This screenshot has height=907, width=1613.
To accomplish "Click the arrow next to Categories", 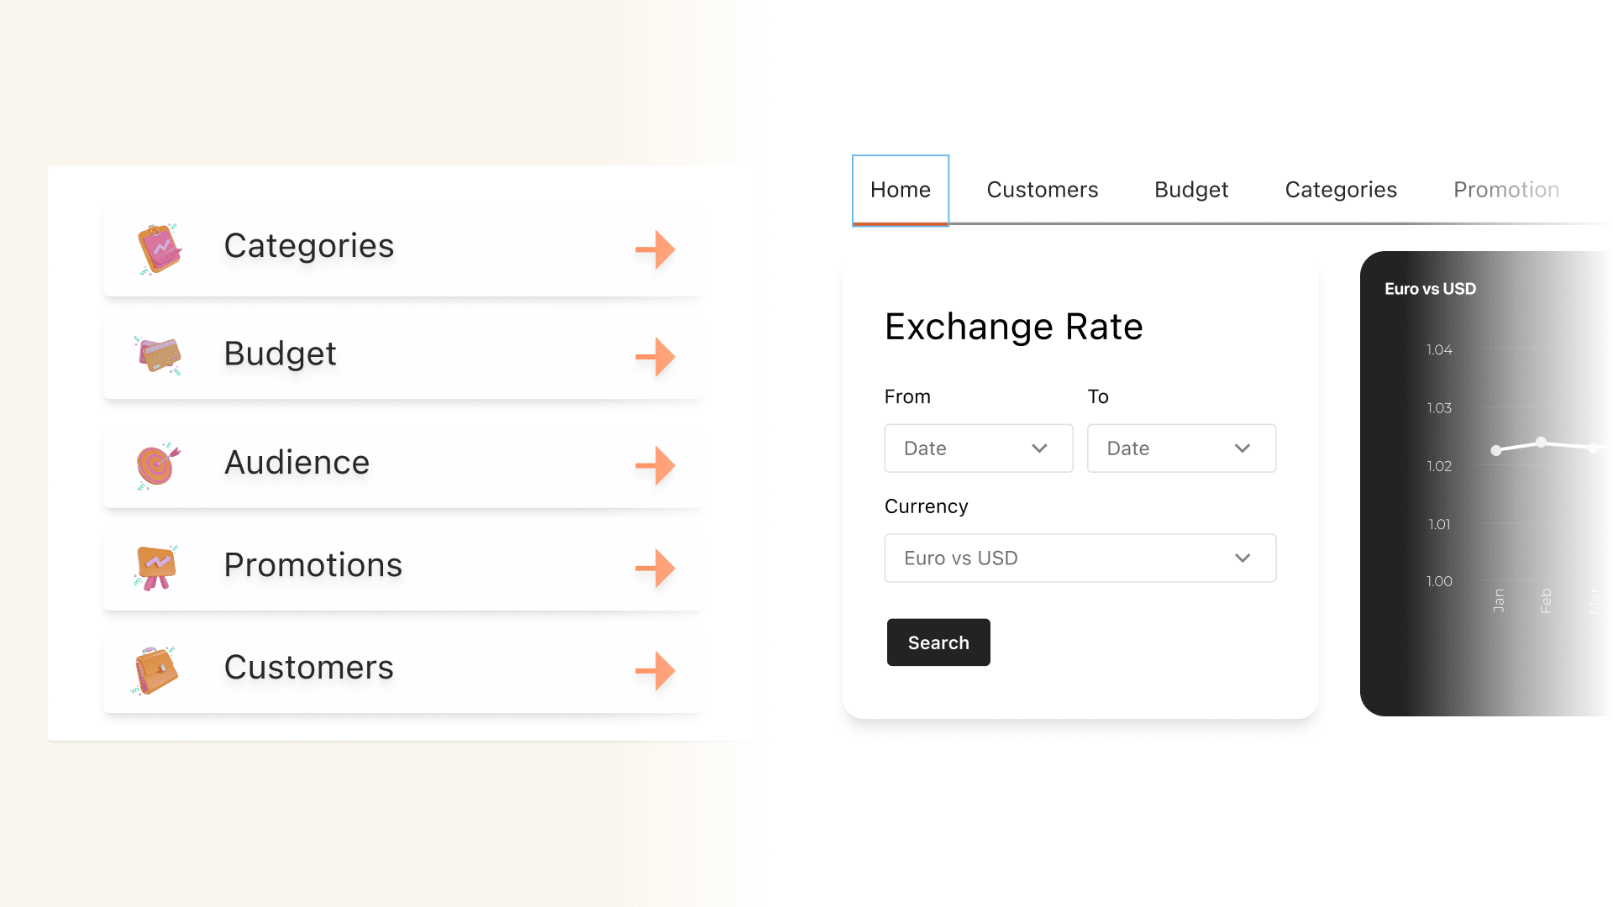I will tap(654, 249).
